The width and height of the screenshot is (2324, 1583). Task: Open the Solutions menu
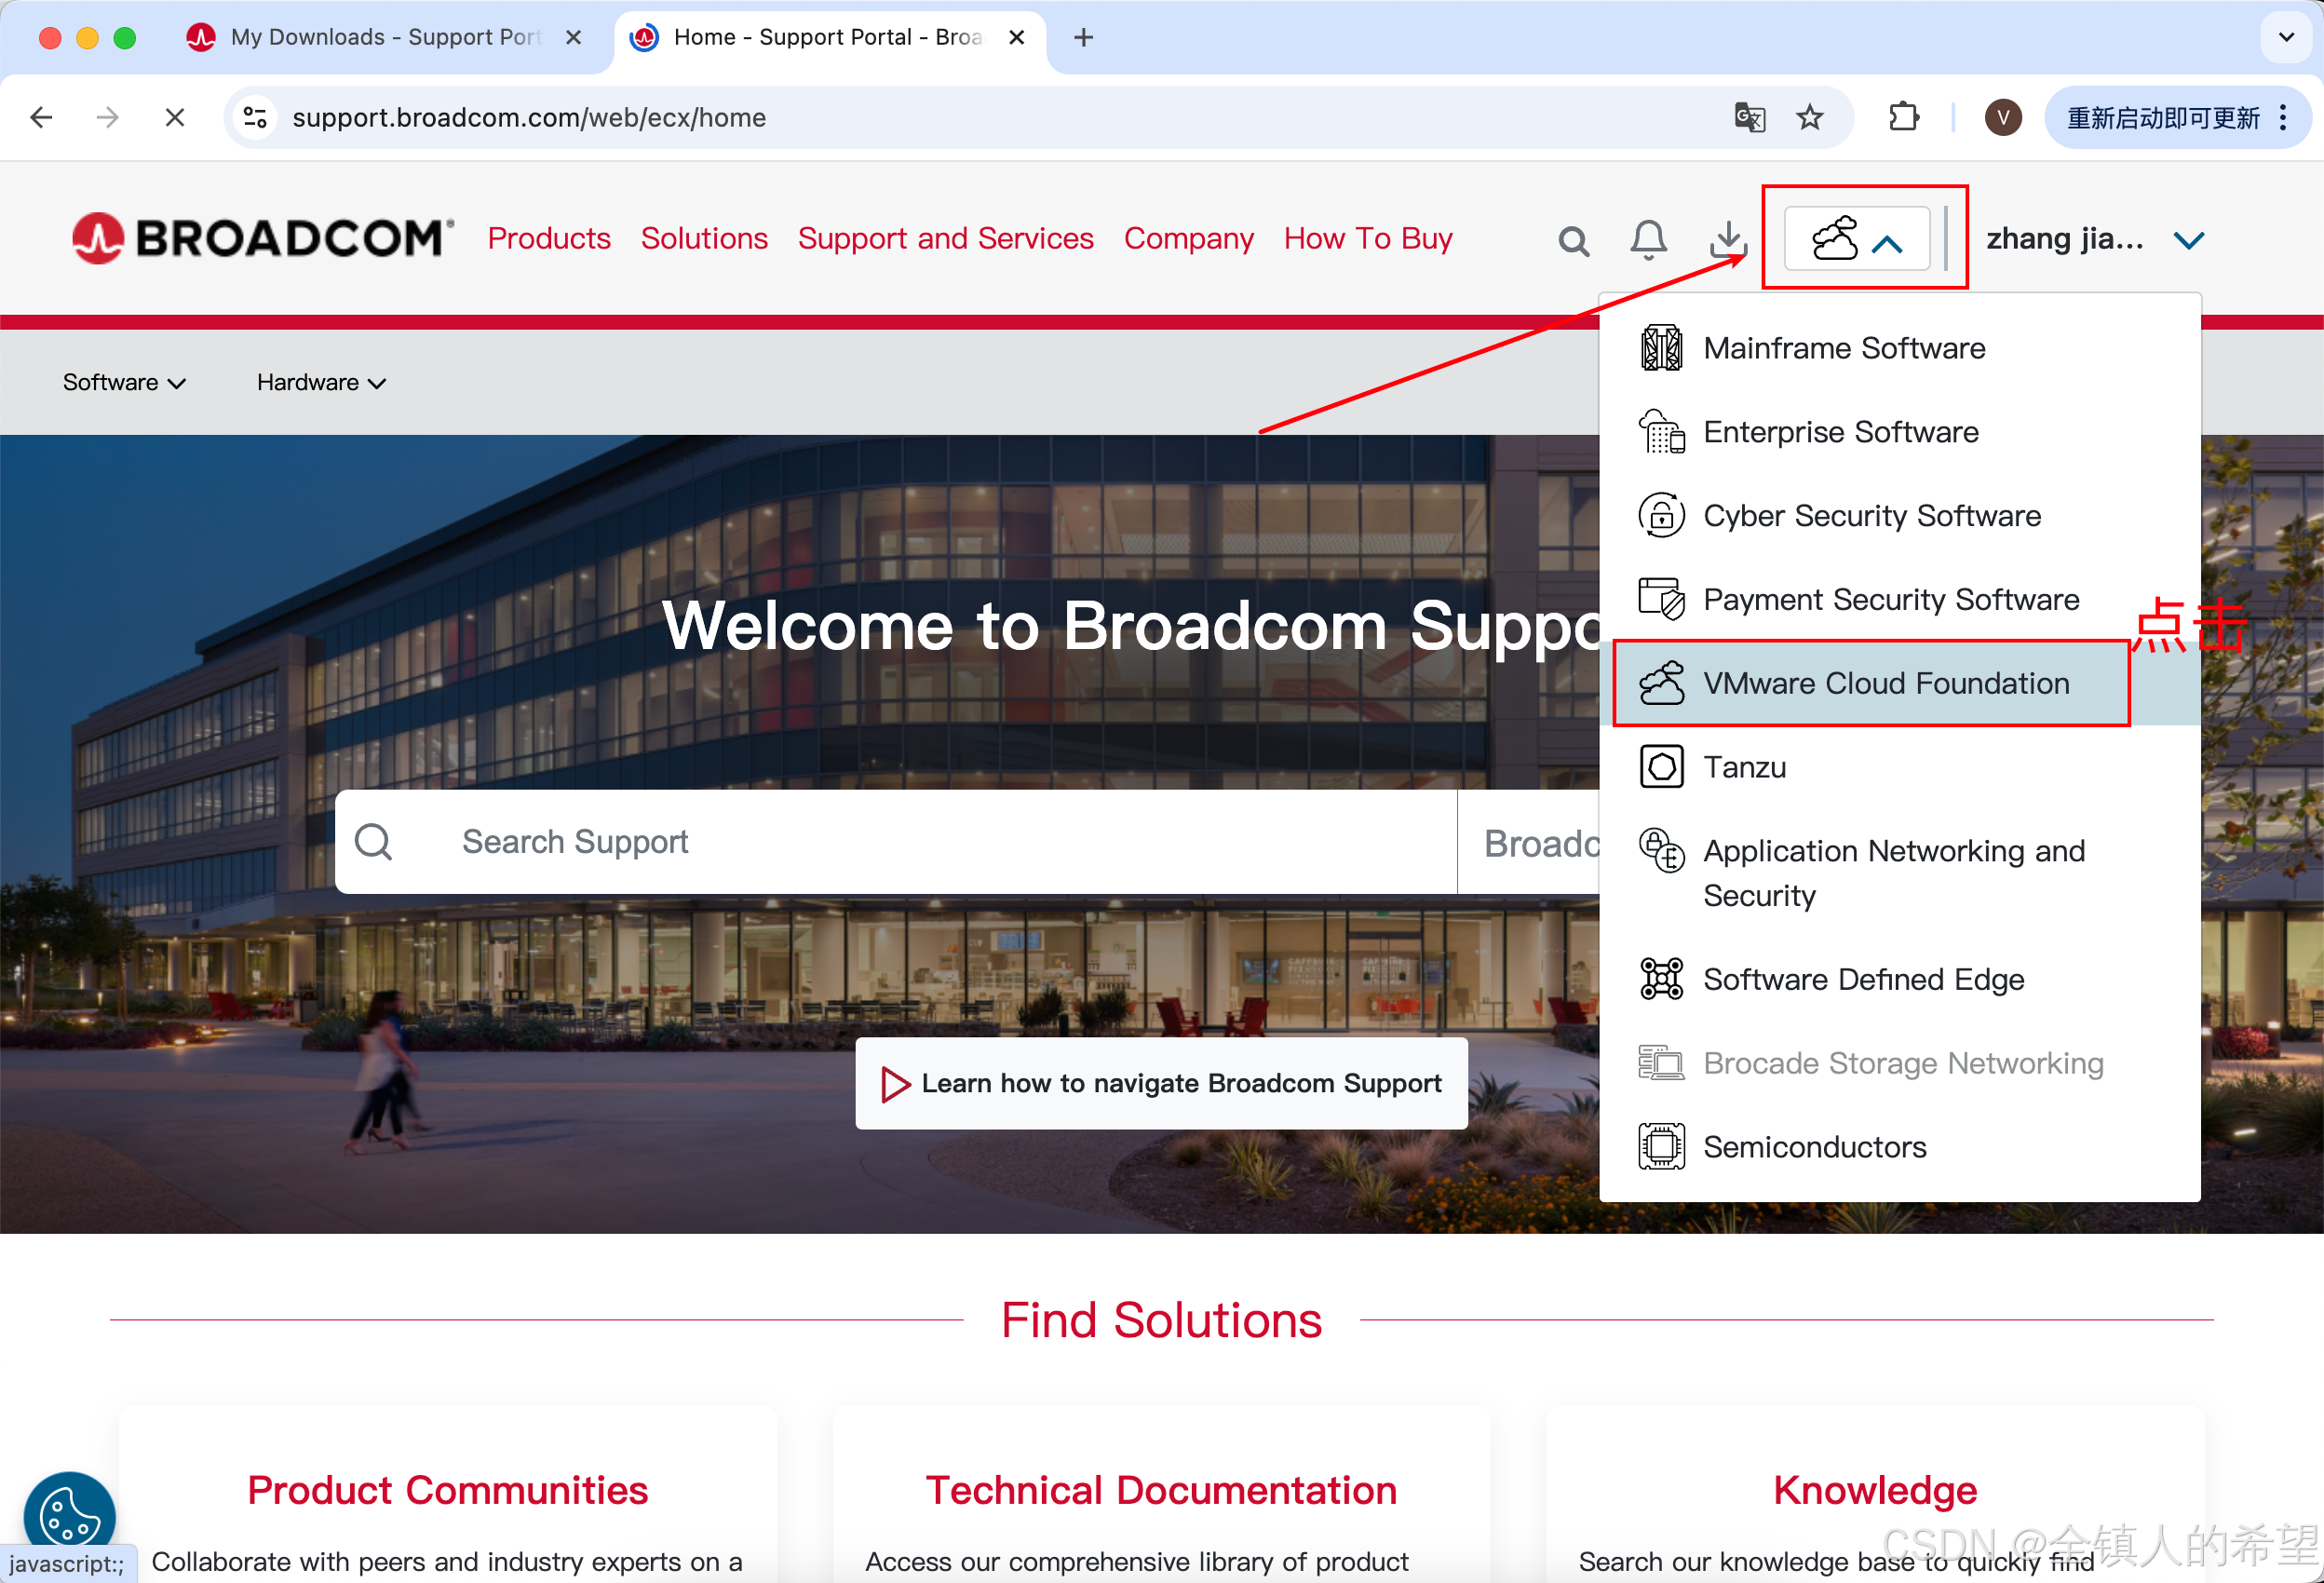point(704,238)
